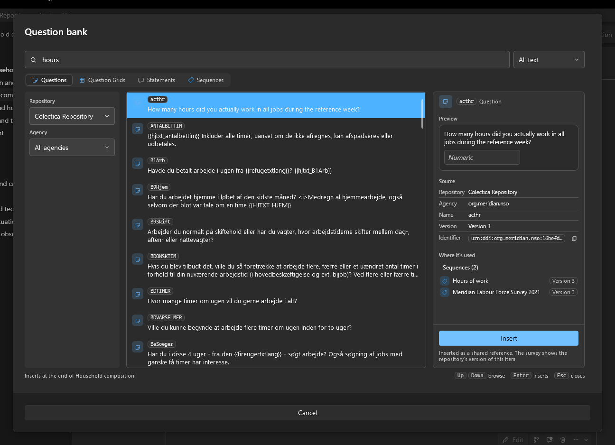Click the Cancel button
This screenshot has height=445, width=615.
[307, 413]
